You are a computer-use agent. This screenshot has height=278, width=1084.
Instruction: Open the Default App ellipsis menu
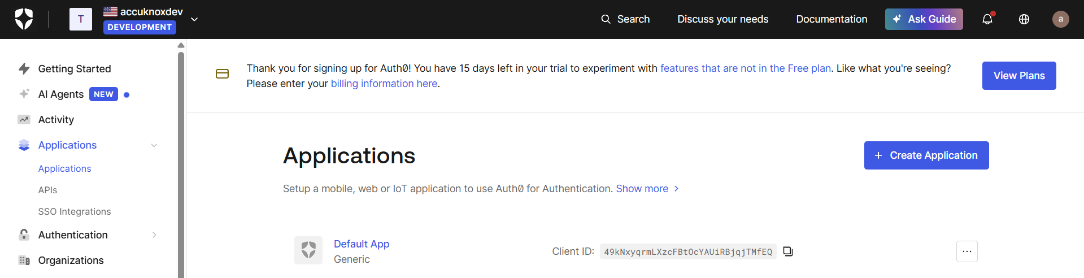click(967, 251)
